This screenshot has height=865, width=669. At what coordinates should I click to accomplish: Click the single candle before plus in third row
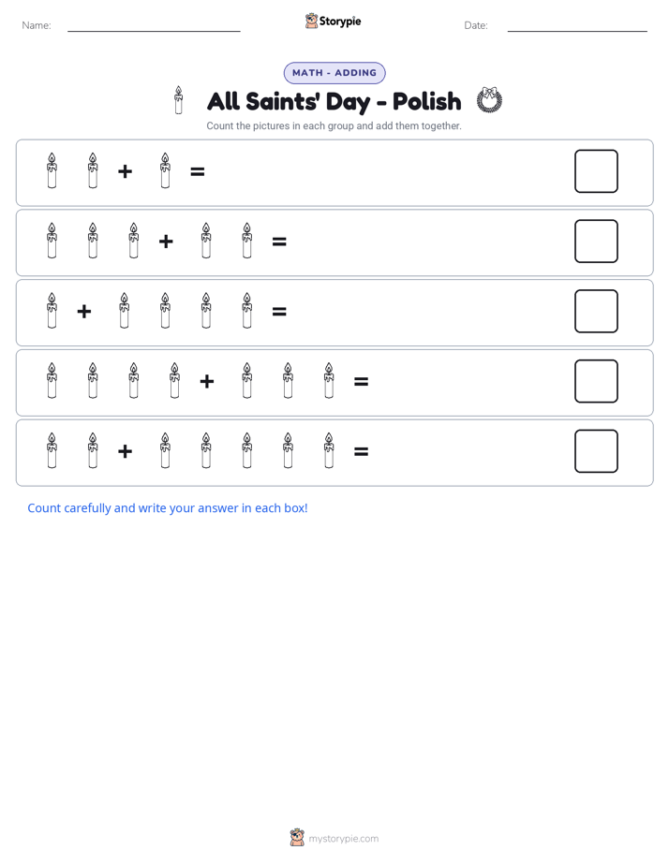click(52, 311)
